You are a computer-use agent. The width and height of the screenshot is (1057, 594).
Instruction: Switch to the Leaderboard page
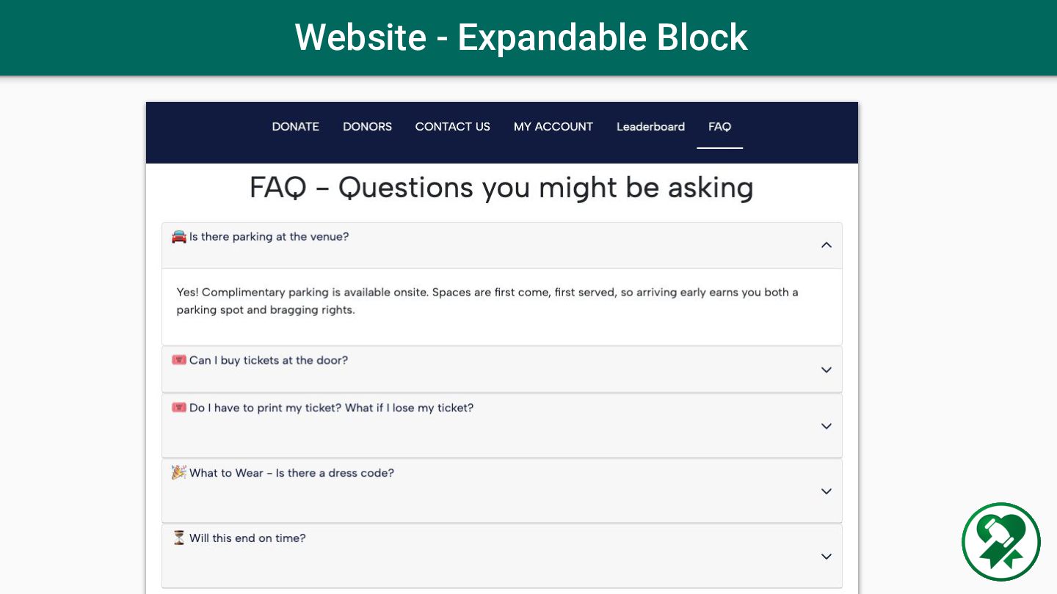(x=650, y=127)
